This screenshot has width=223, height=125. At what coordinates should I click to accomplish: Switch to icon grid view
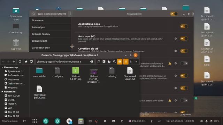coord(126,61)
